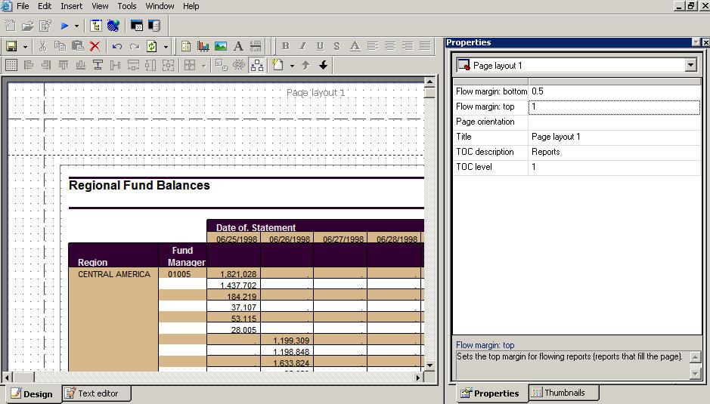Open the Page layout 1 object dropdown

point(690,66)
